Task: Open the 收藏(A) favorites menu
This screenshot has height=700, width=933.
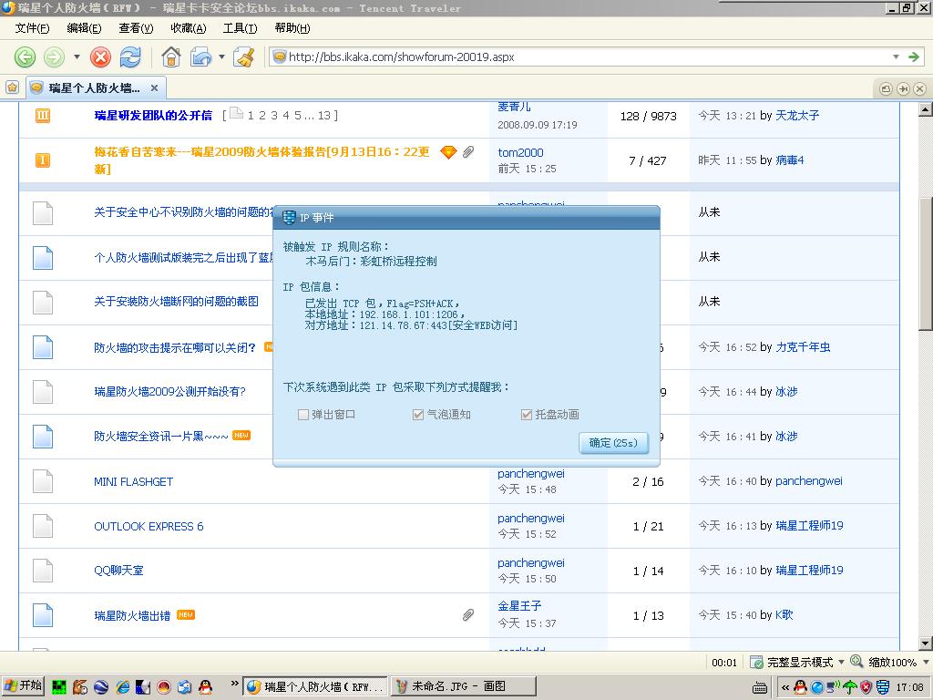Action: pos(189,28)
